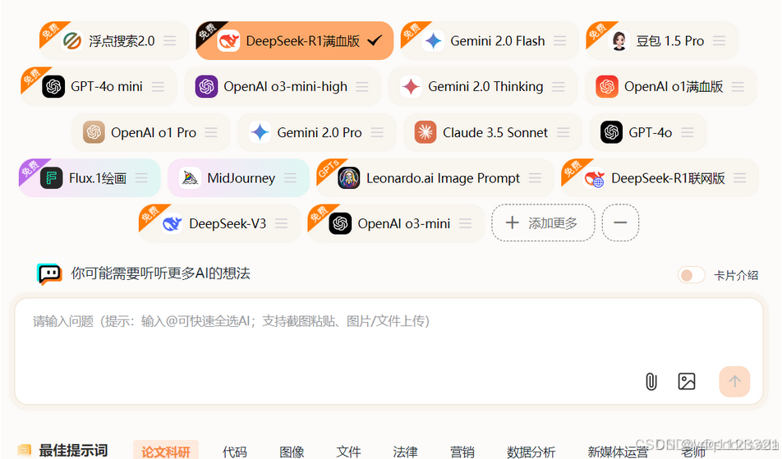This screenshot has width=782, height=459.
Task: Select the Gemini 2.0 Flash model chip
Action: coord(490,41)
